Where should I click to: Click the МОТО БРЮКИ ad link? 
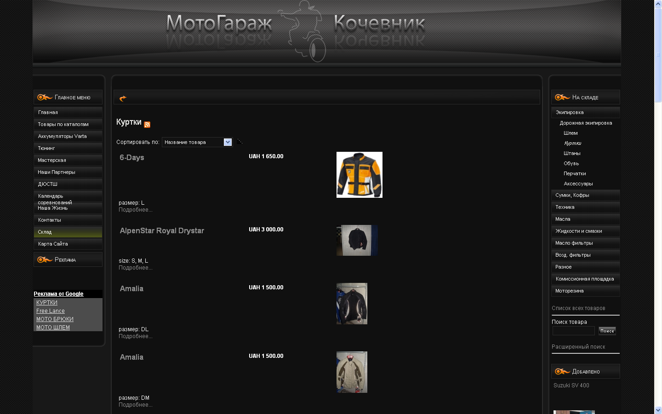[55, 319]
